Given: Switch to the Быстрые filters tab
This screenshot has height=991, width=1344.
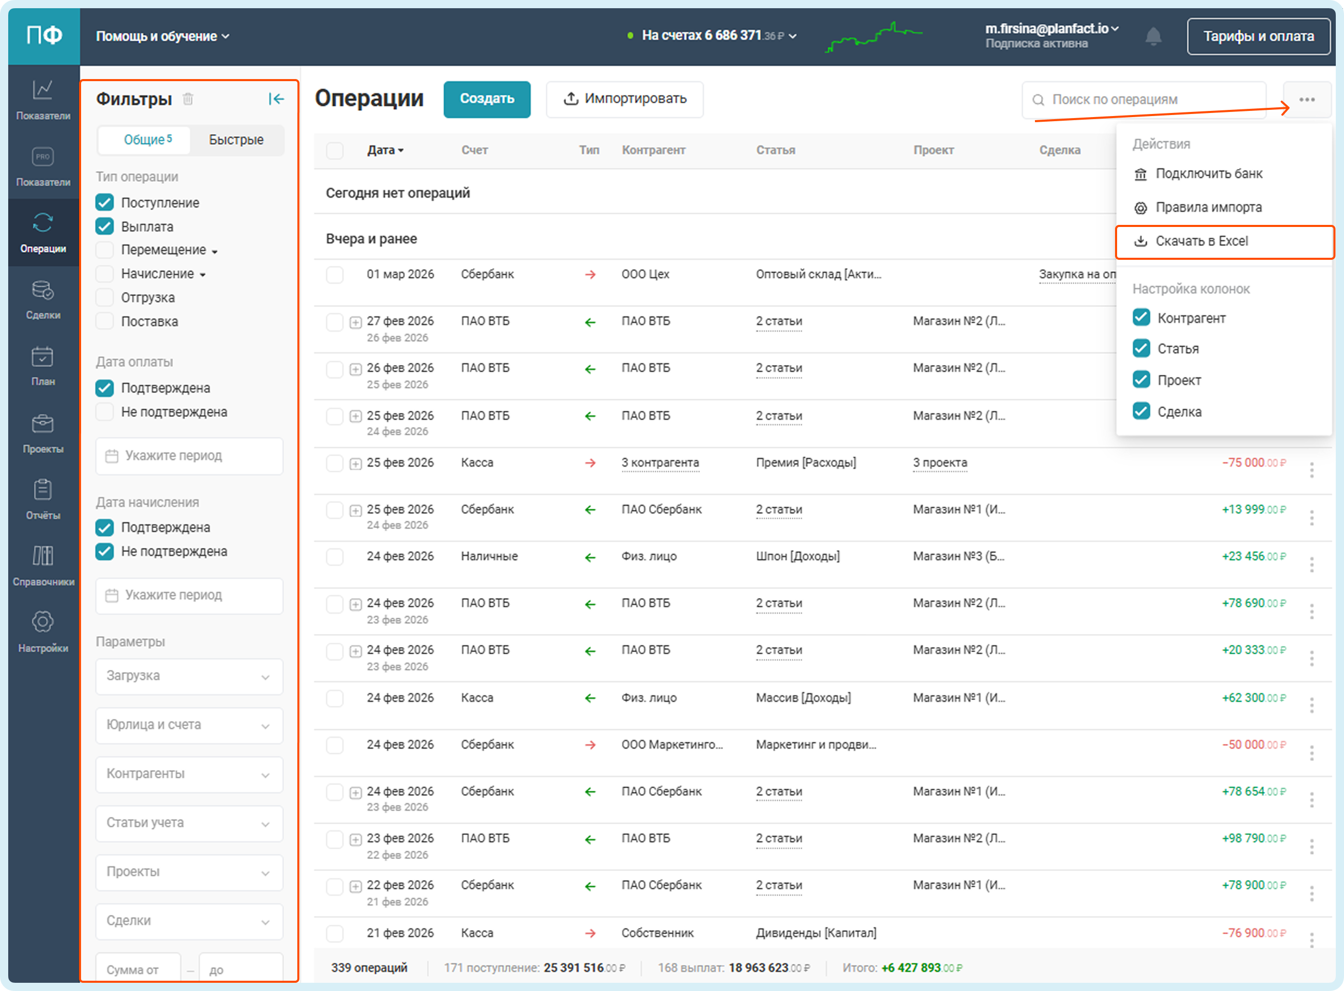Looking at the screenshot, I should (x=236, y=140).
